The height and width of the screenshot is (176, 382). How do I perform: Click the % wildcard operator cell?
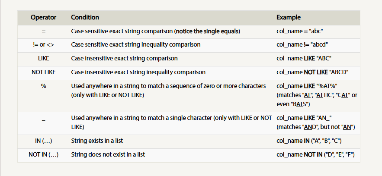43,86
